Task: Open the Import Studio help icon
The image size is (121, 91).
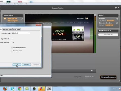Action: (x=116, y=8)
